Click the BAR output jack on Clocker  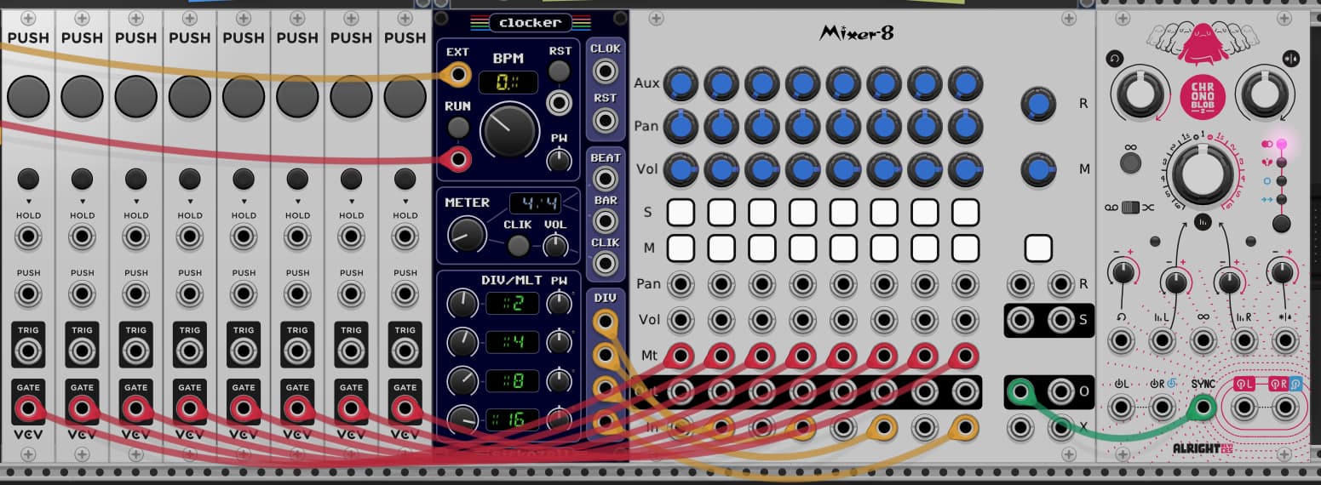pos(606,221)
